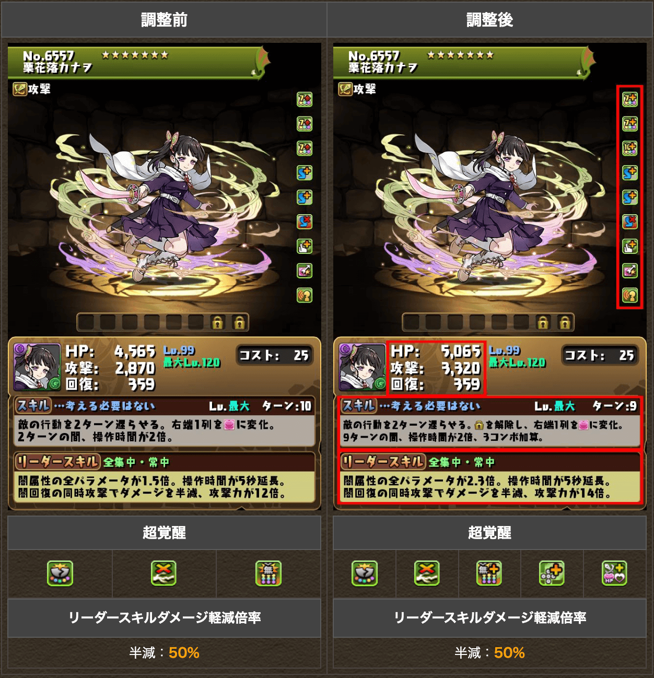
Task: Click the orange 50% value under 調整後
Action: (509, 652)
